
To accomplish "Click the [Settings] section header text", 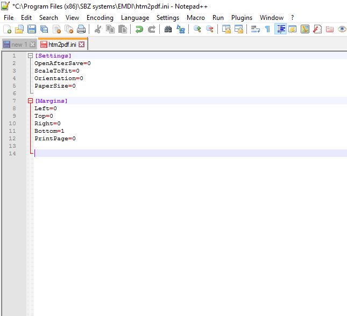I will [x=53, y=56].
